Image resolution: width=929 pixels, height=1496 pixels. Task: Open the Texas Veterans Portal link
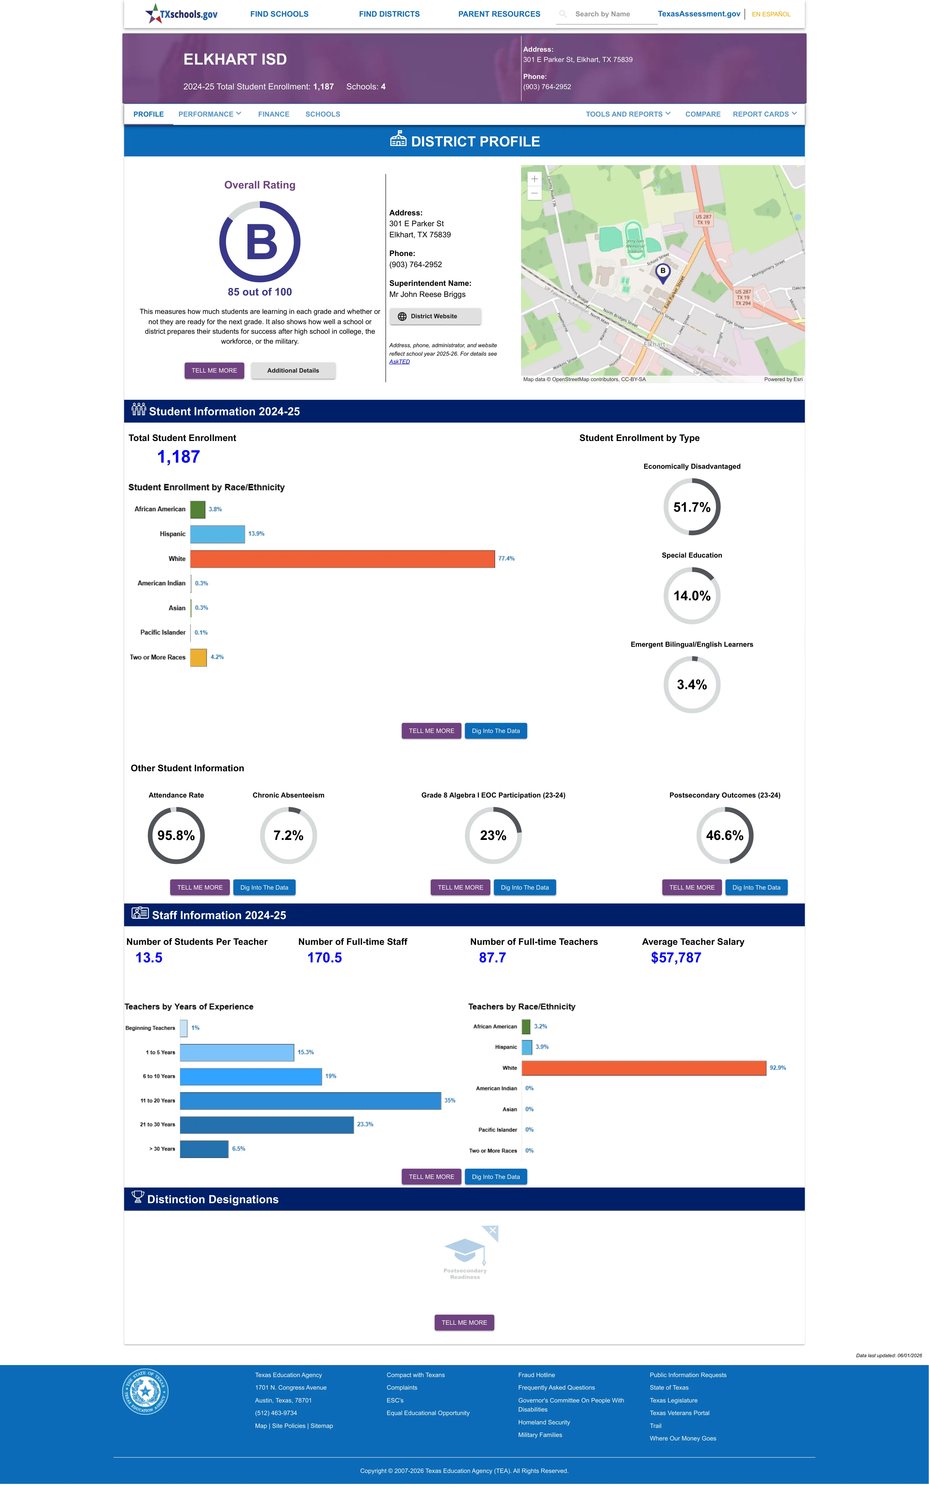coord(680,1413)
